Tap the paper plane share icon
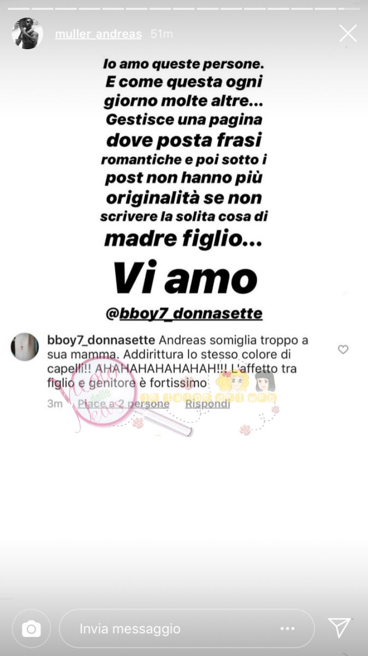 coord(339,628)
